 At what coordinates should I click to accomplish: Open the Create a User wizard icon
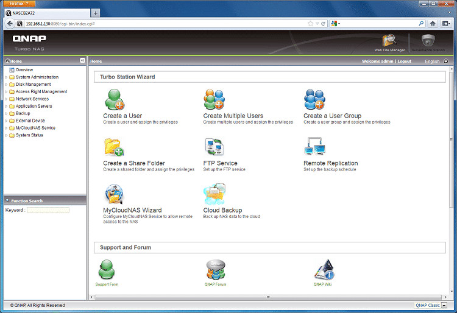(115, 99)
